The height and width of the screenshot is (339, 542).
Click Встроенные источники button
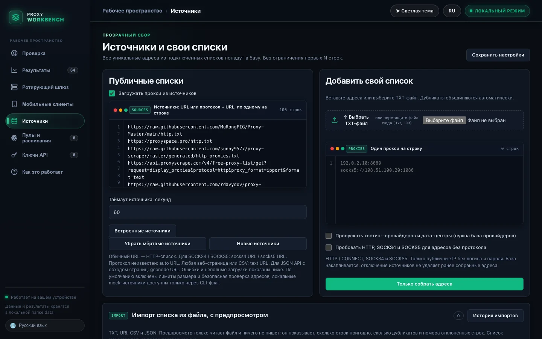[142, 231]
